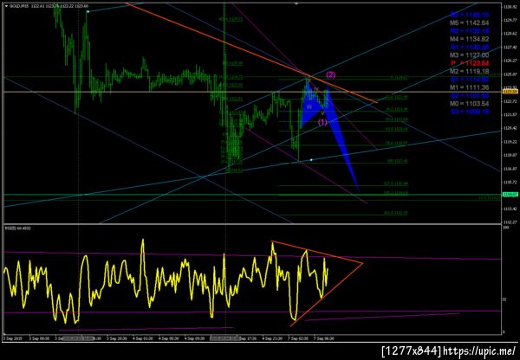The width and height of the screenshot is (520, 360).
Task: Select the trendline anchor dot near chart top-left
Action: coord(88,11)
